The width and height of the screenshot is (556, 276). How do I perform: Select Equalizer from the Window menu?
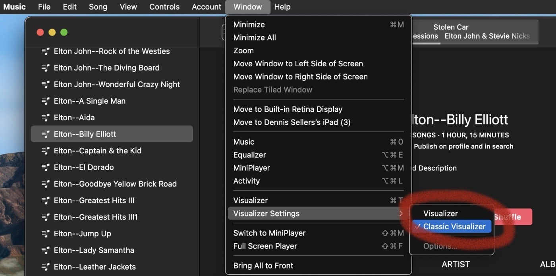(x=249, y=155)
